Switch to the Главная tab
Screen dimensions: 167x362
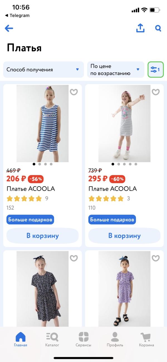21,339
